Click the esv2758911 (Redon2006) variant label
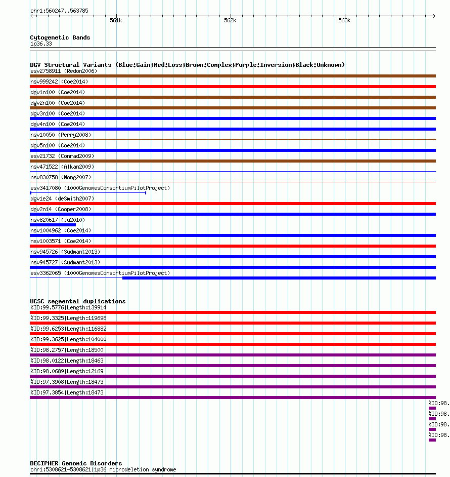 [64, 71]
